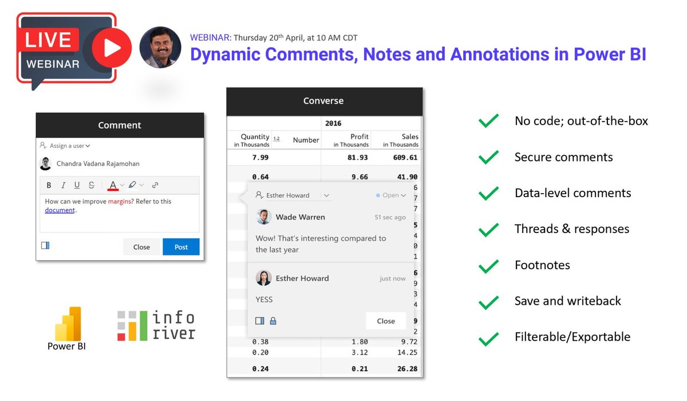Select the red font color swatch

[113, 186]
